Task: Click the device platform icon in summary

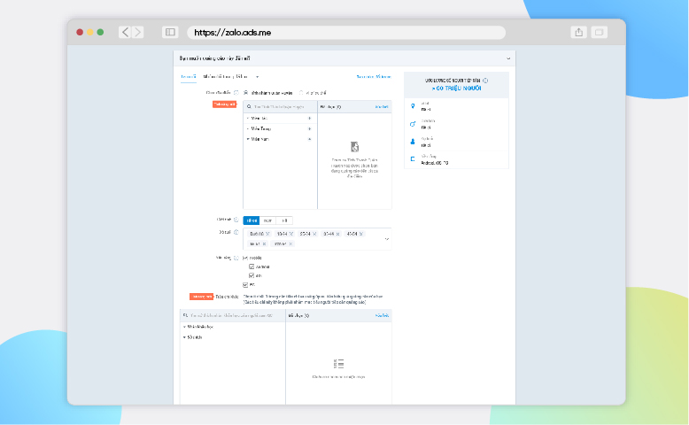Action: tap(413, 159)
